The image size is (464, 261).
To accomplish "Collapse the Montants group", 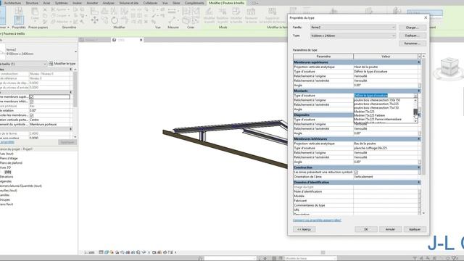I will 419,91.
